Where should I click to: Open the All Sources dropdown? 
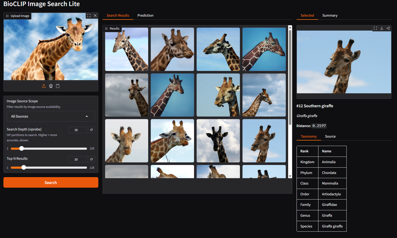pyautogui.click(x=51, y=116)
